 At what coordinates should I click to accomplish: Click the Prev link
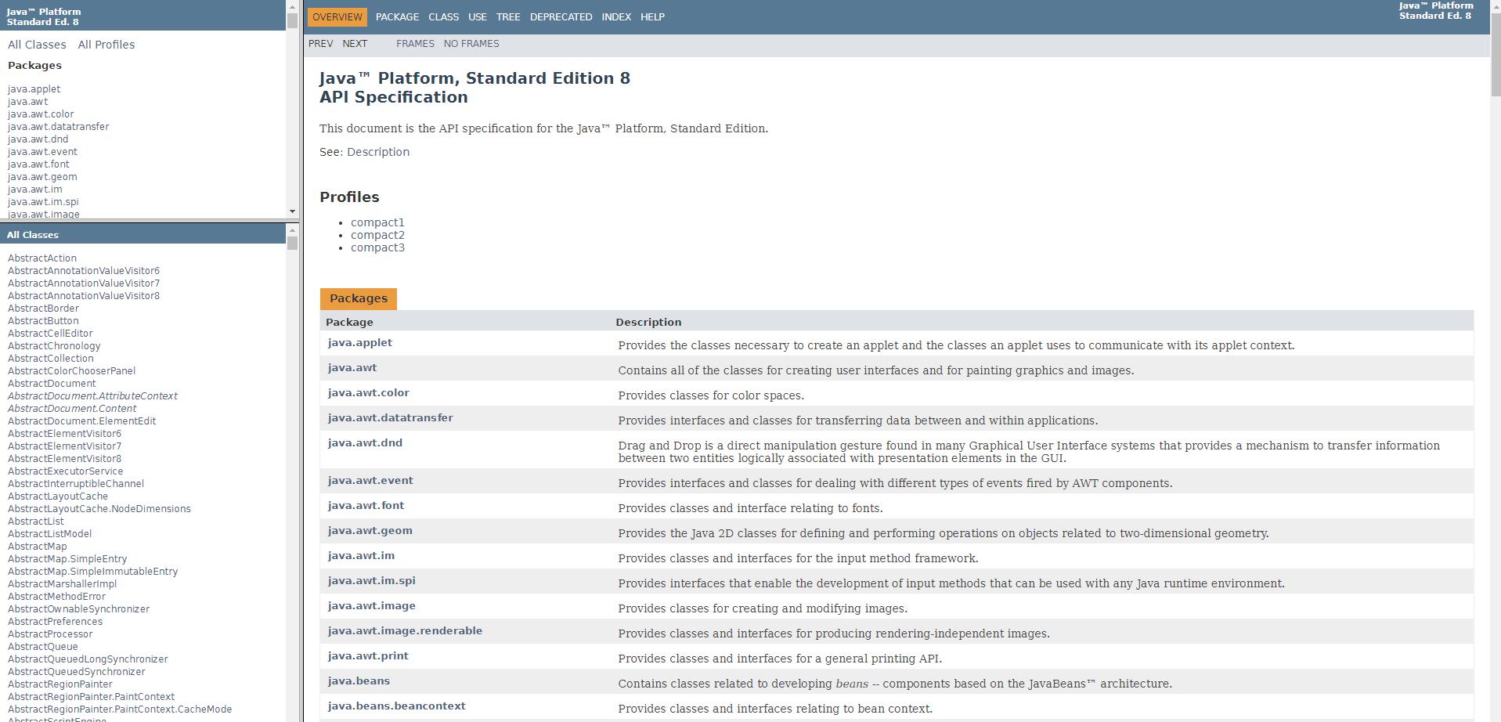tap(320, 44)
